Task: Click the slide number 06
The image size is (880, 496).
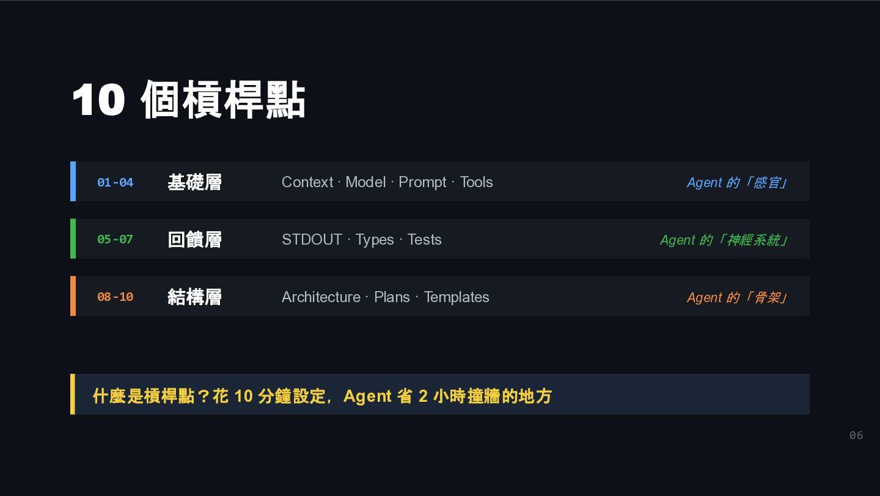Action: [856, 435]
